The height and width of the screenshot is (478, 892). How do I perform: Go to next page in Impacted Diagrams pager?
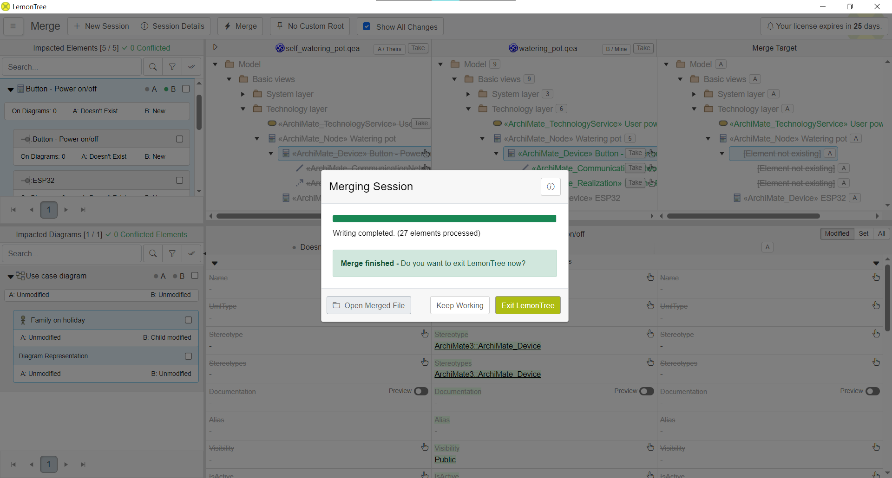(66, 464)
